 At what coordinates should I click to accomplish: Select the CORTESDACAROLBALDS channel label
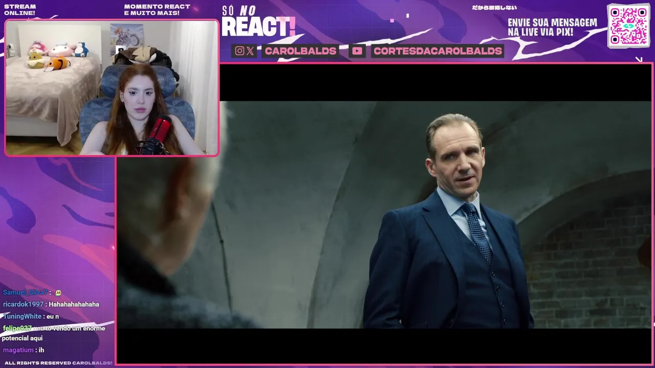pos(438,51)
